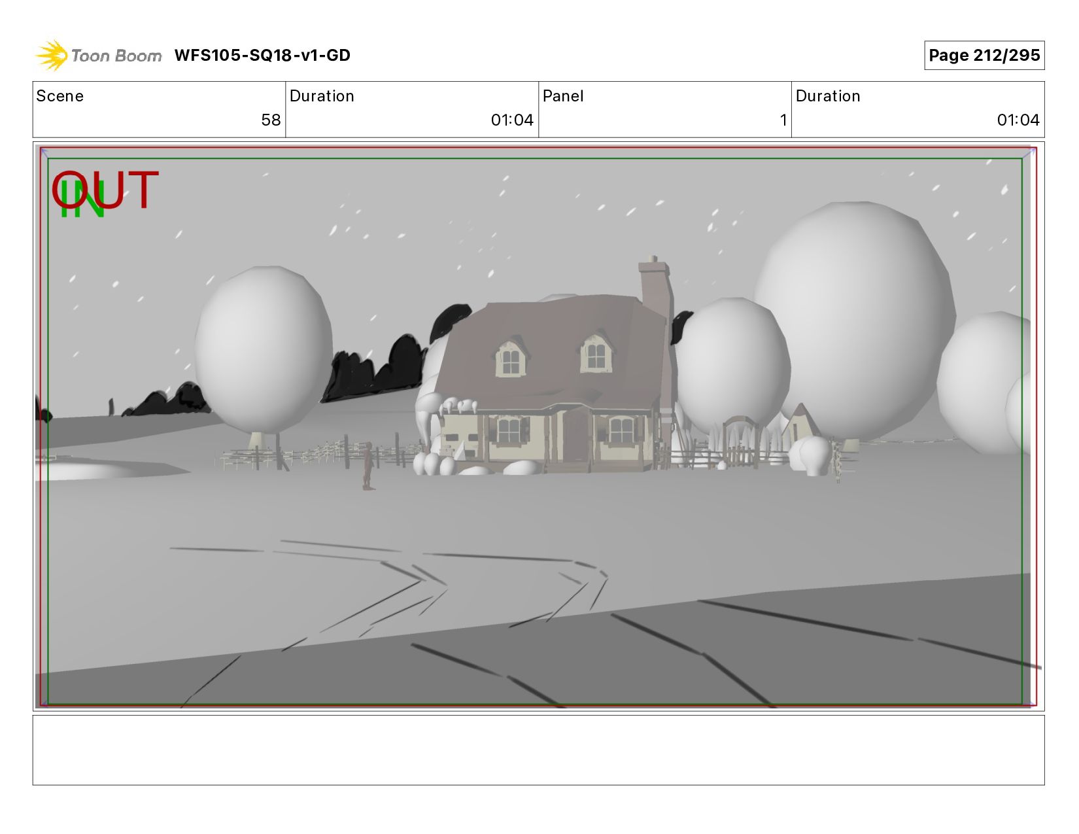Click the empty notes box below panel
1079x834 pixels.
point(538,750)
